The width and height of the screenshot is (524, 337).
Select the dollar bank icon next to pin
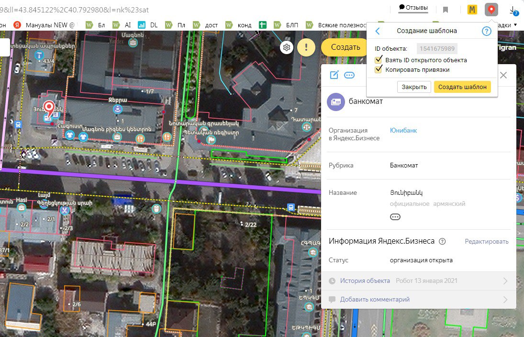point(56,115)
